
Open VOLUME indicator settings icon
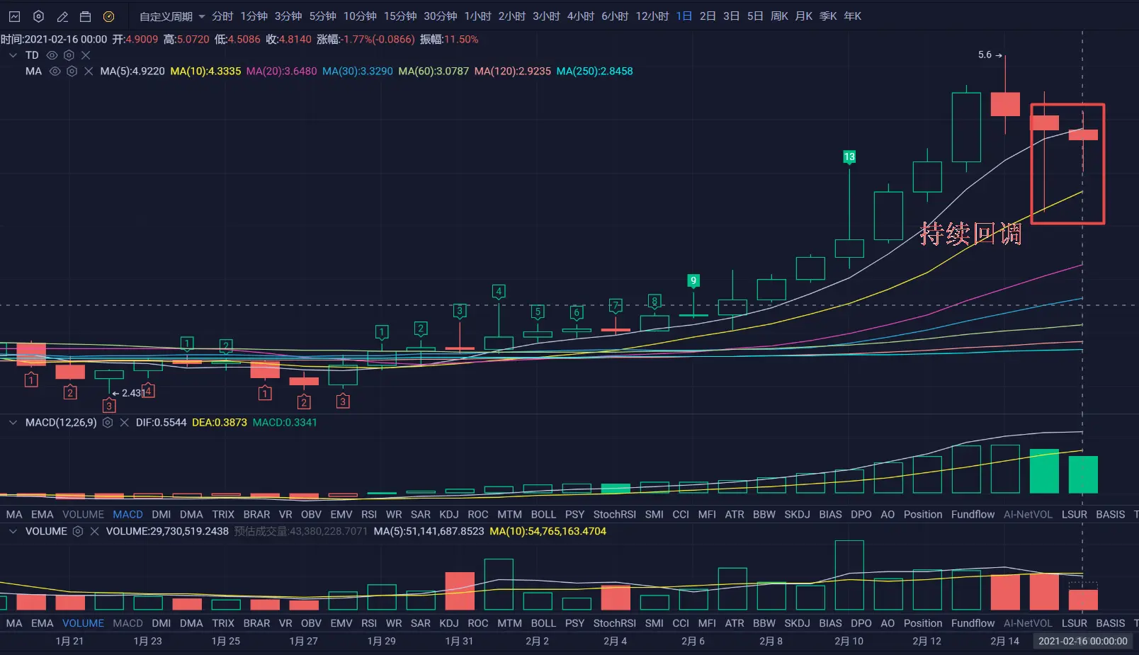78,531
